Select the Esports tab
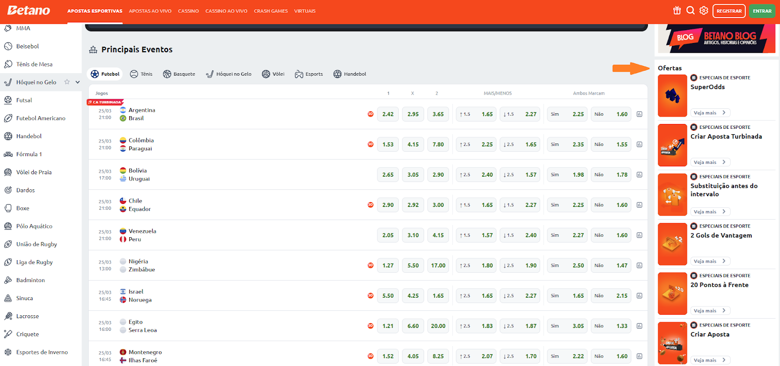The width and height of the screenshot is (780, 366). pyautogui.click(x=309, y=74)
